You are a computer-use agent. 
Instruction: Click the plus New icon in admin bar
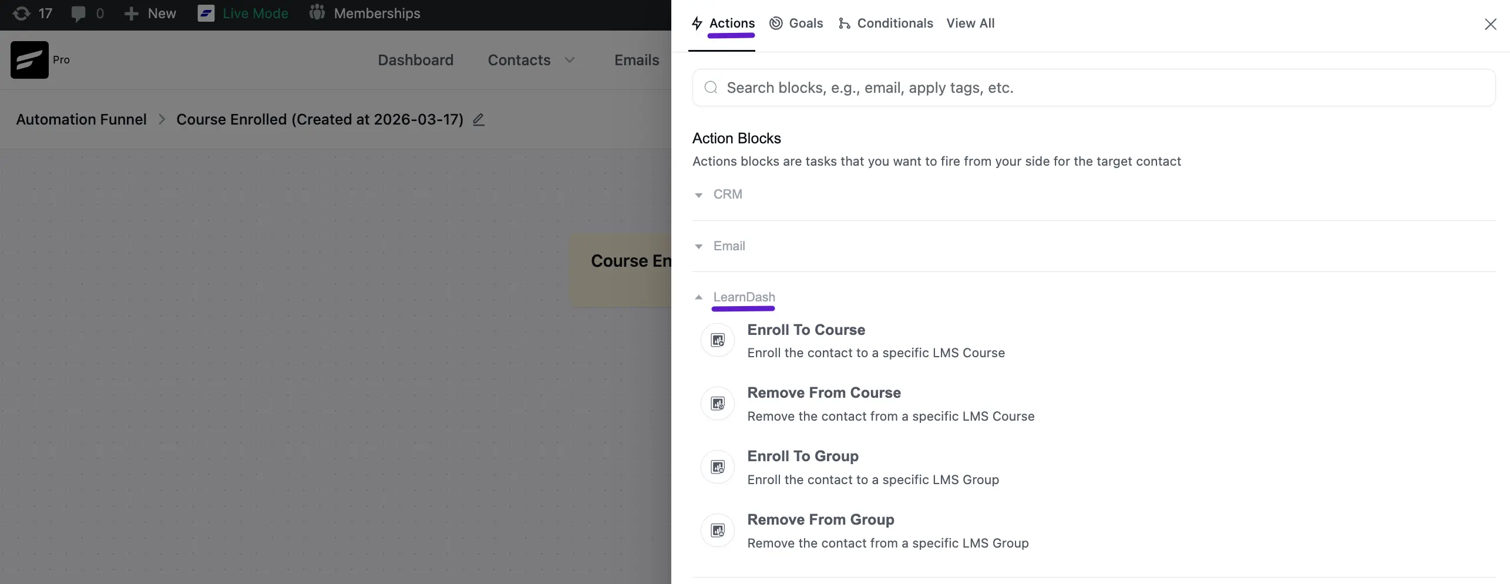coord(132,14)
